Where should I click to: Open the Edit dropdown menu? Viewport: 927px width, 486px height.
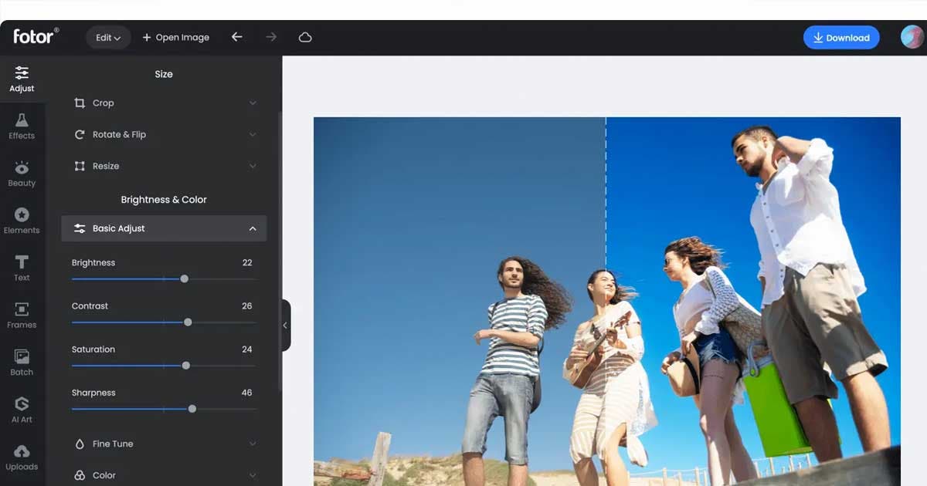click(108, 37)
